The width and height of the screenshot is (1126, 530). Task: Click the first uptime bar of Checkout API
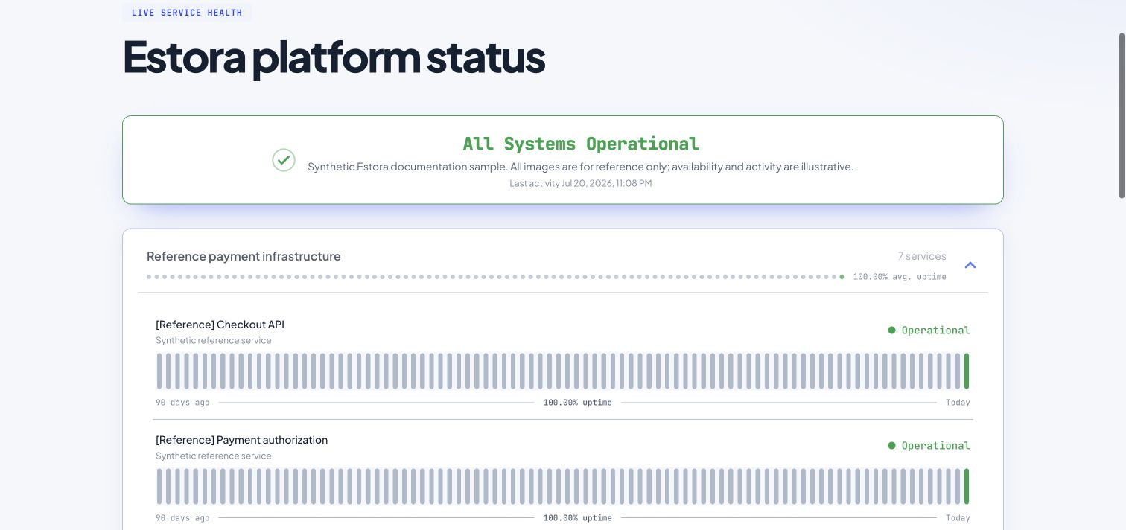pos(159,371)
